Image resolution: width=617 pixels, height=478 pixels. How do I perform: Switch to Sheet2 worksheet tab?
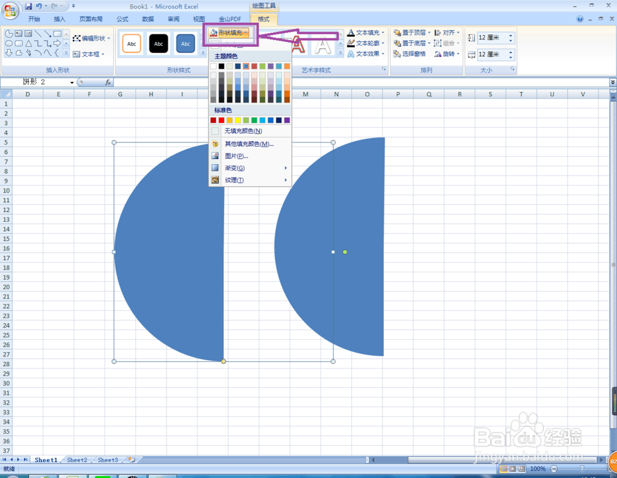pyautogui.click(x=77, y=459)
